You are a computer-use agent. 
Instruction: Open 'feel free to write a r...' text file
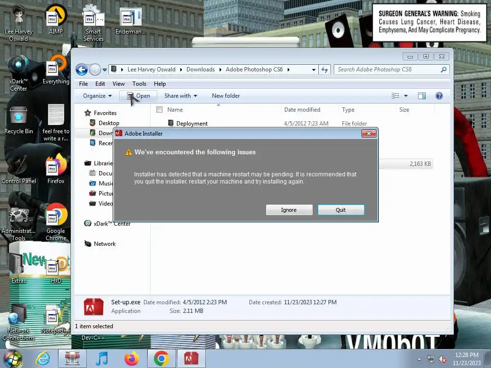pos(56,123)
